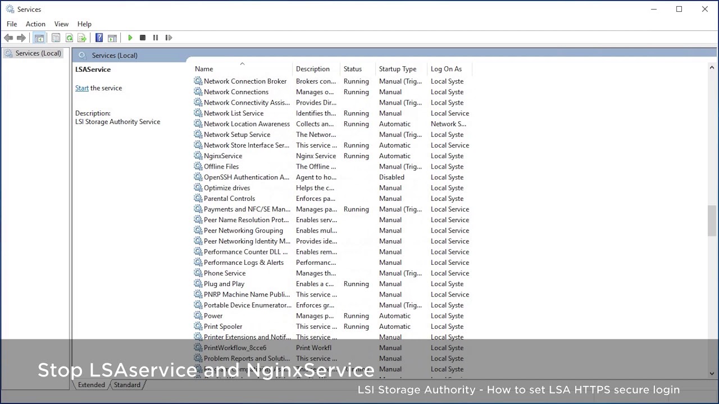This screenshot has width=719, height=404.
Task: Click the gear icon of NginxService row
Action: tap(198, 156)
